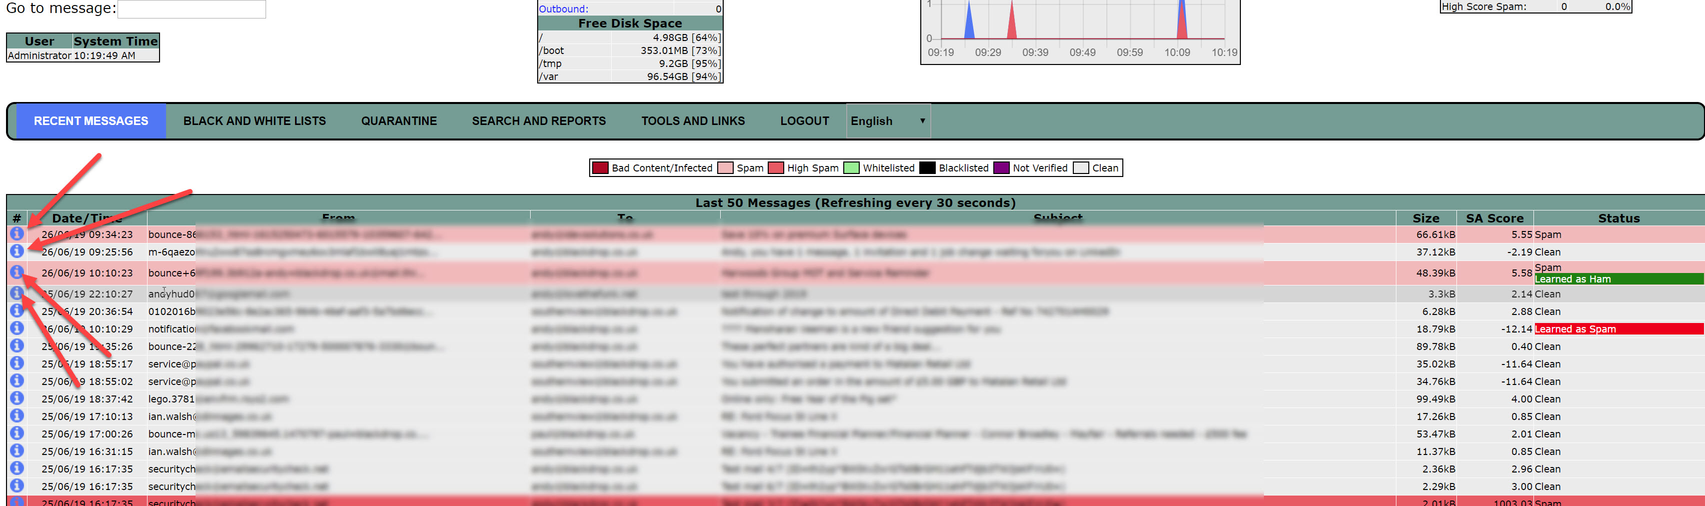The image size is (1705, 506).
Task: Open info icon for 25/06/19 17:00:26 message
Action: point(17,433)
